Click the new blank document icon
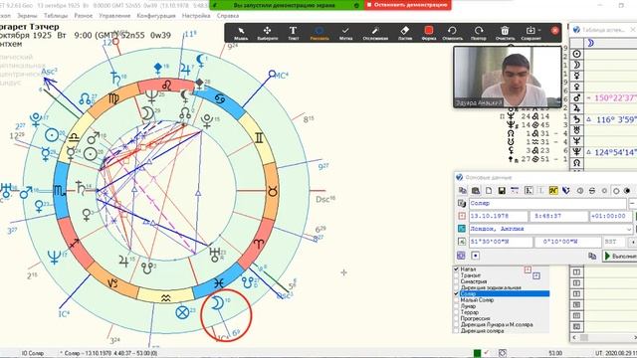This screenshot has height=358, width=637. 489,190
